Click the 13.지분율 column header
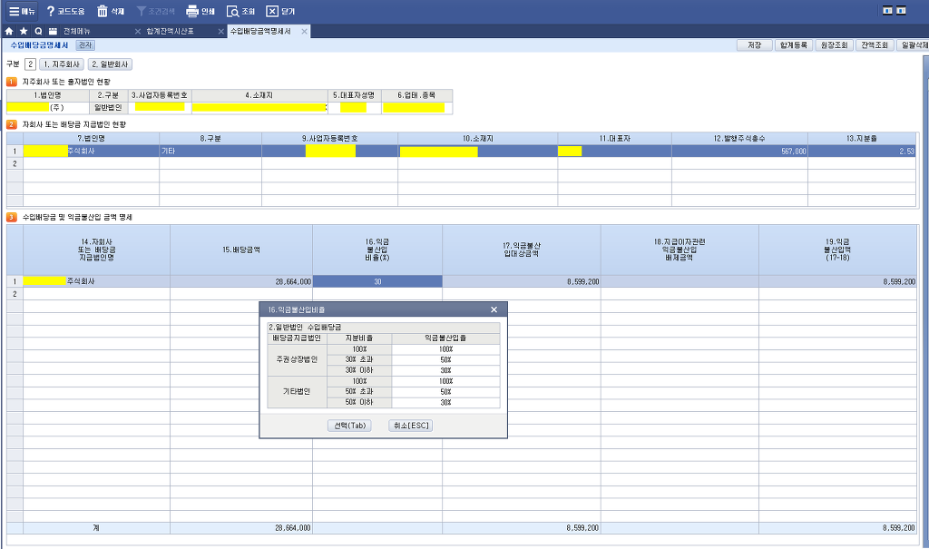This screenshot has height=549, width=929. pos(862,138)
